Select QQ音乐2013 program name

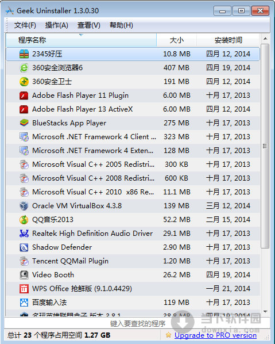(x=53, y=220)
